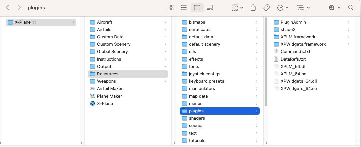Select the X-Plane 11 folder
Screen dimensions: 361x147
click(x=41, y=22)
